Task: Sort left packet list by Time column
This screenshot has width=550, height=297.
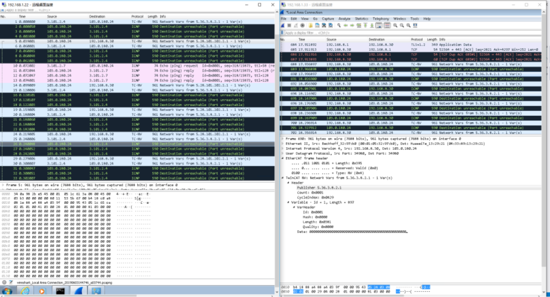Action: (22, 17)
